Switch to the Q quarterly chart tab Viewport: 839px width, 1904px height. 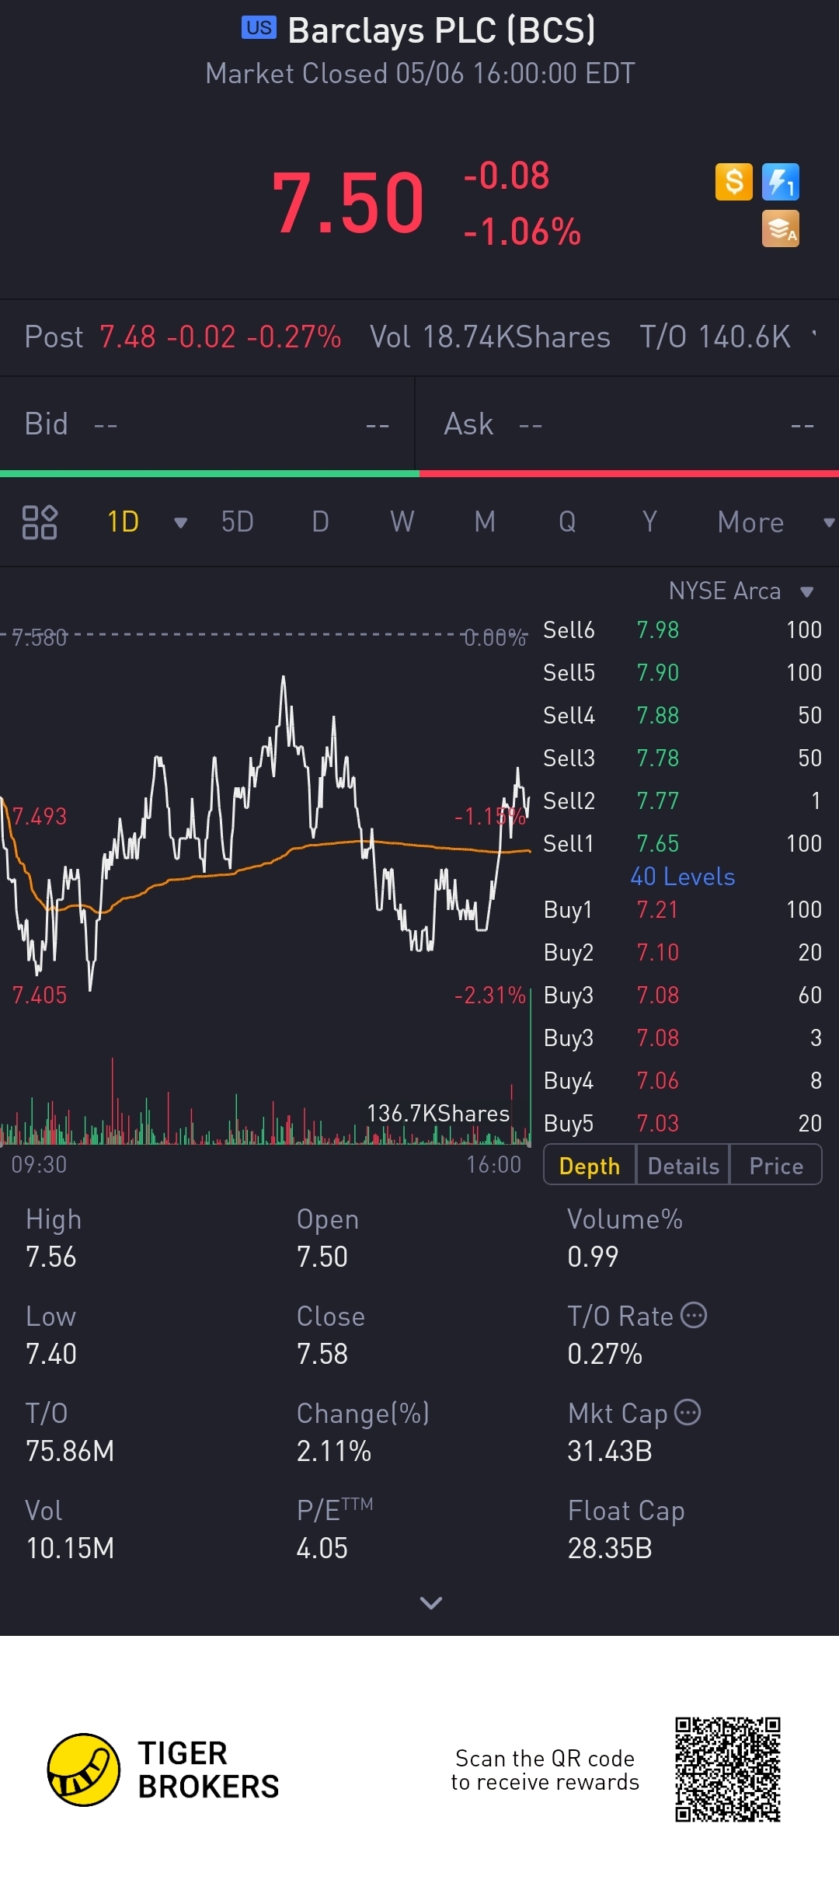coord(567,522)
